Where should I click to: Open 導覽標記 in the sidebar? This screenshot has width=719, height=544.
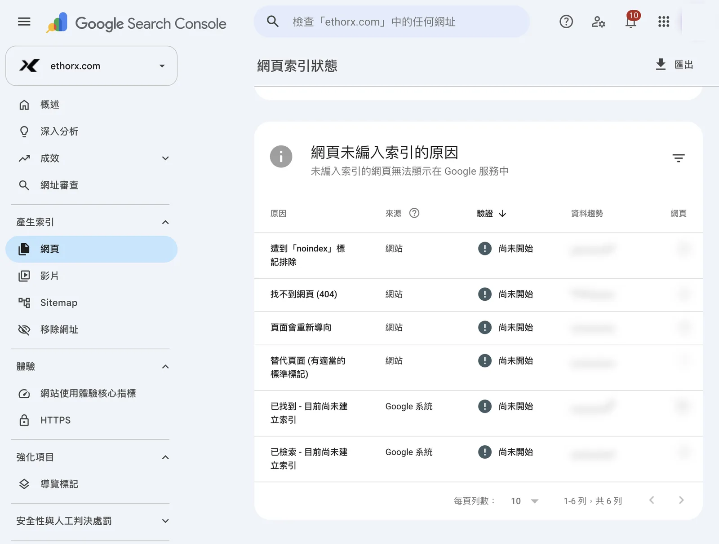point(92,484)
